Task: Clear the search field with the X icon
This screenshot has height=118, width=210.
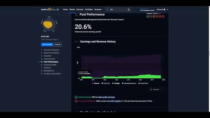Action: 129,10
